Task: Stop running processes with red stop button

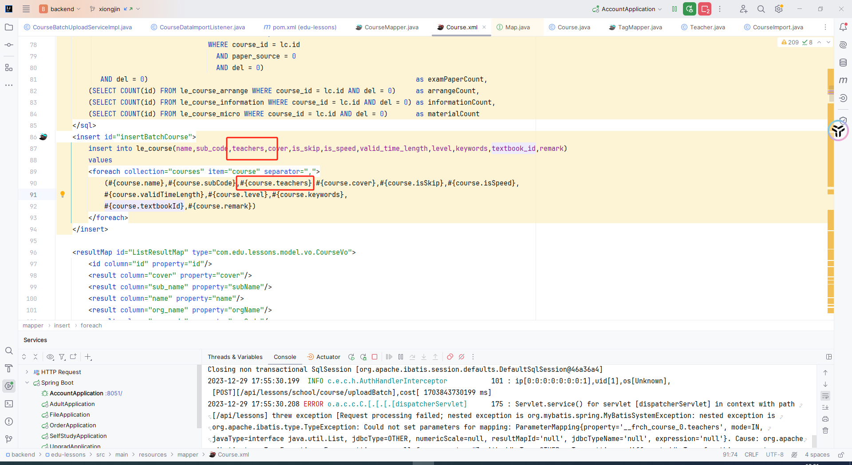Action: (705, 9)
